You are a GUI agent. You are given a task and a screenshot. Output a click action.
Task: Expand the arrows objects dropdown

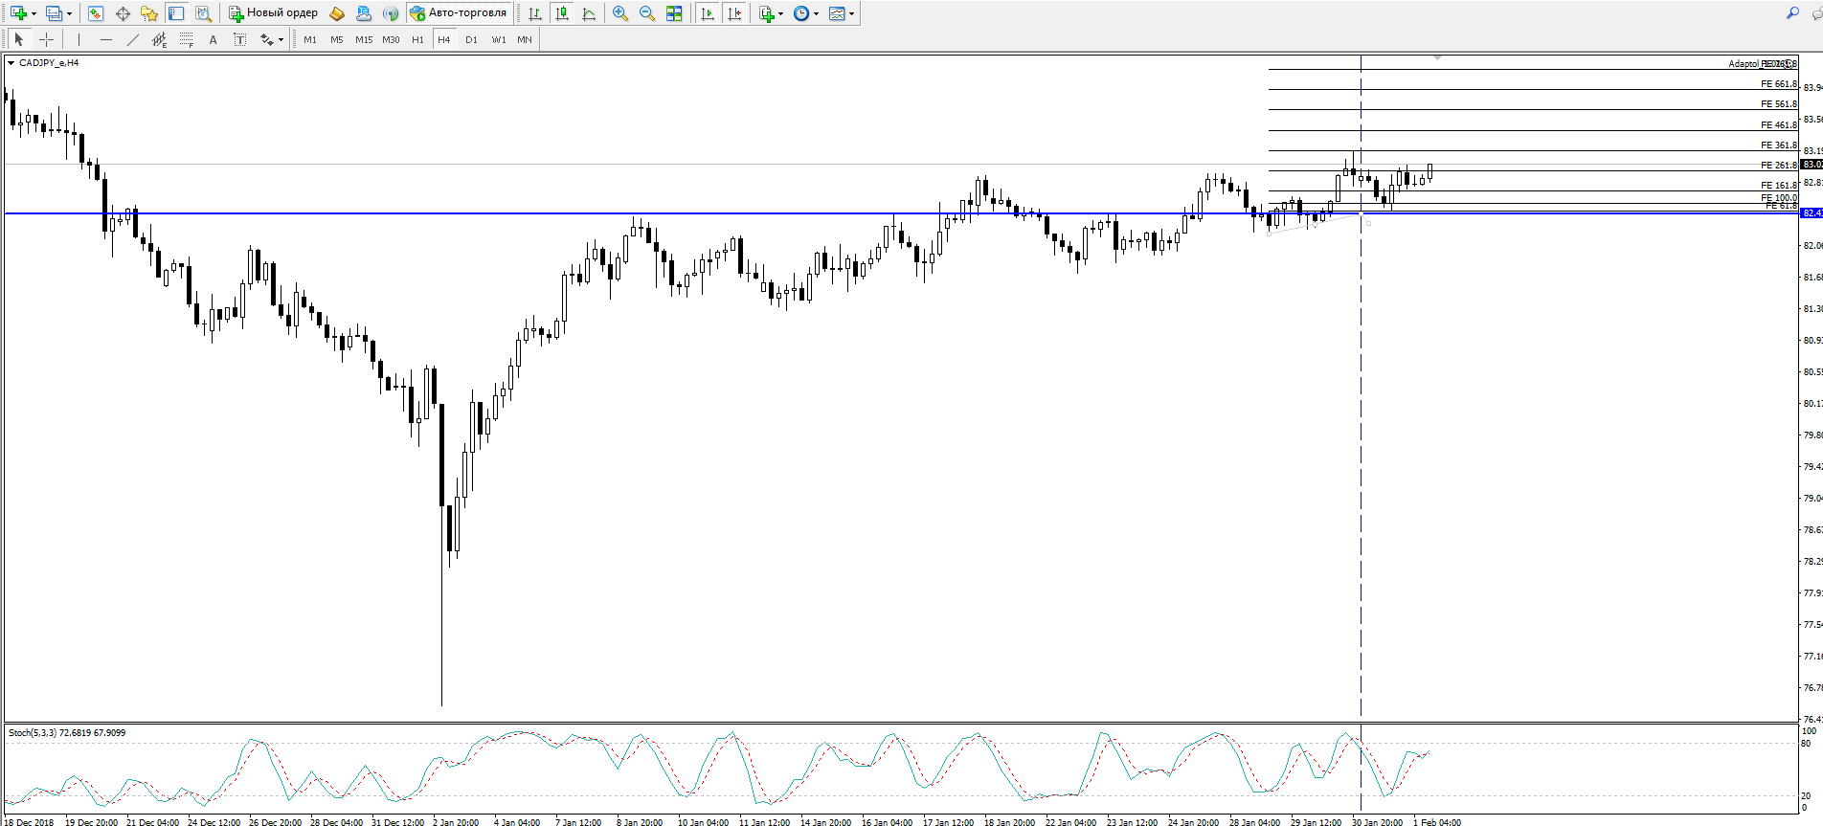(x=281, y=39)
